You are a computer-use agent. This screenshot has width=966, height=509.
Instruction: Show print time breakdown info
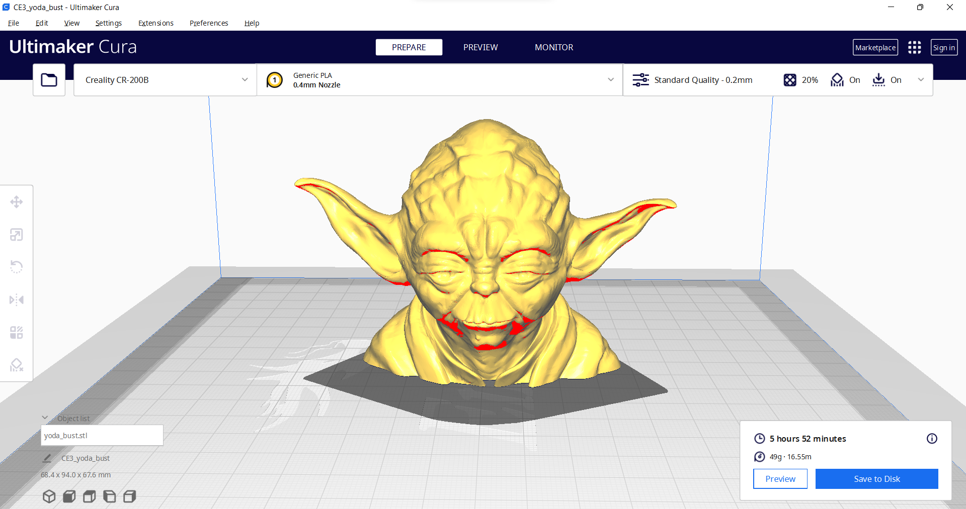point(932,439)
